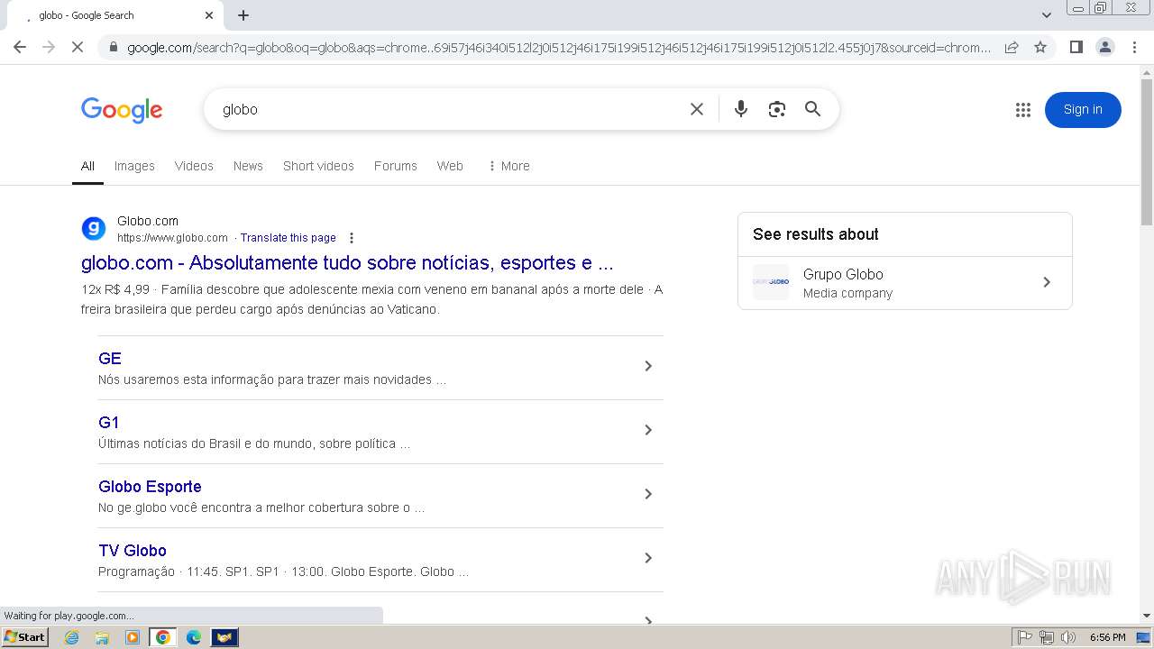Switch to the Images tab
The height and width of the screenshot is (649, 1154).
134,166
